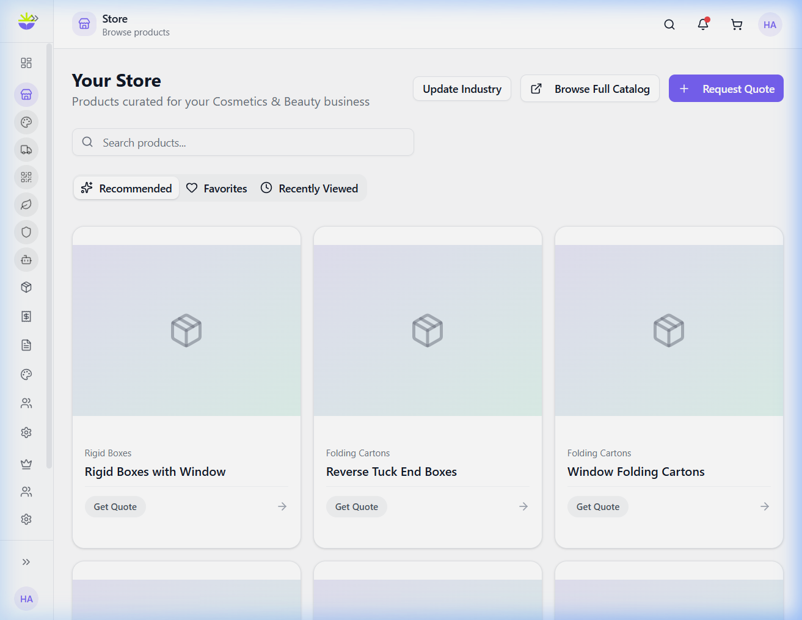The image size is (802, 620).
Task: Open HA profile avatar in header
Action: coord(770,24)
